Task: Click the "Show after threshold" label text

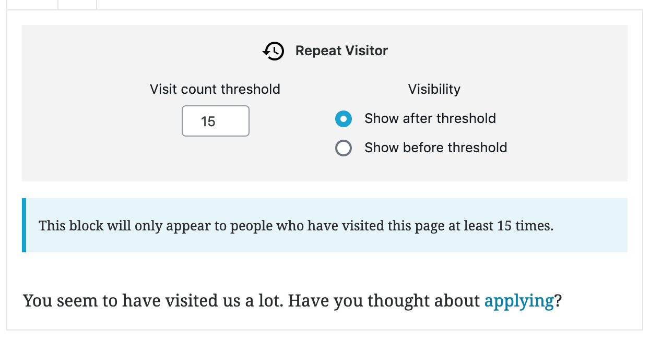Action: tap(430, 119)
